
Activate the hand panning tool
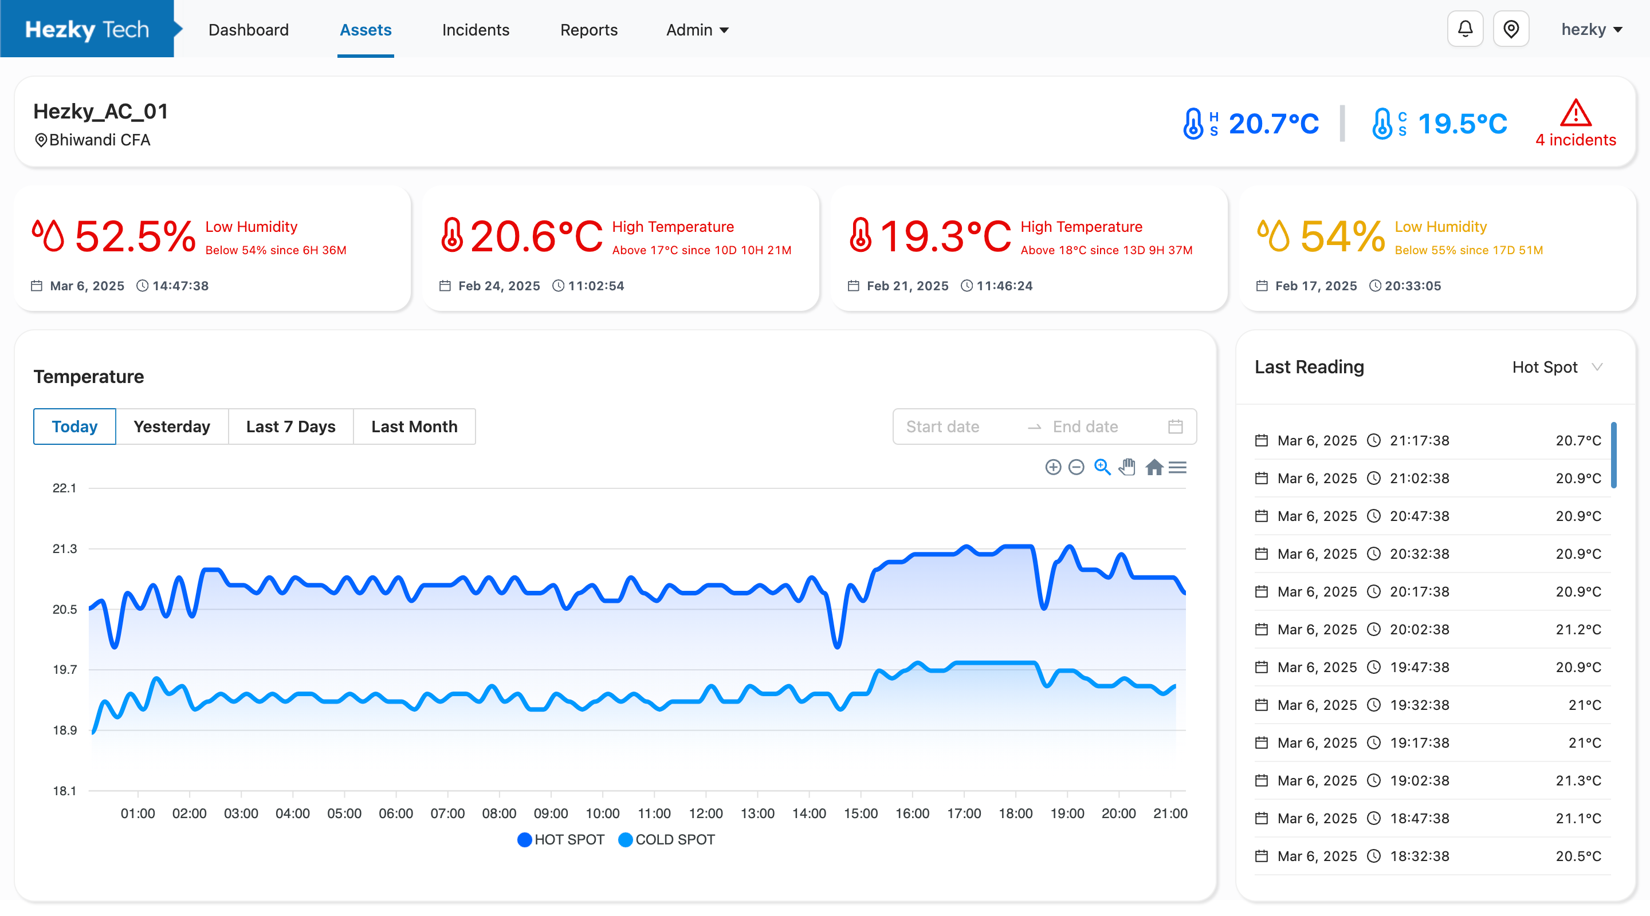(x=1127, y=467)
